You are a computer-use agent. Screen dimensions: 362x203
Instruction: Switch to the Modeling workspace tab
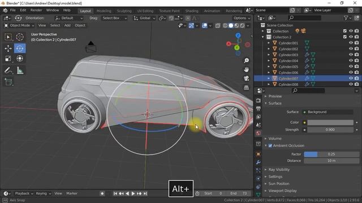104,11
